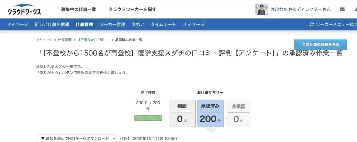357x142 pixels.
Task: Click この仕事の詳細を見る button
Action: 320,45
